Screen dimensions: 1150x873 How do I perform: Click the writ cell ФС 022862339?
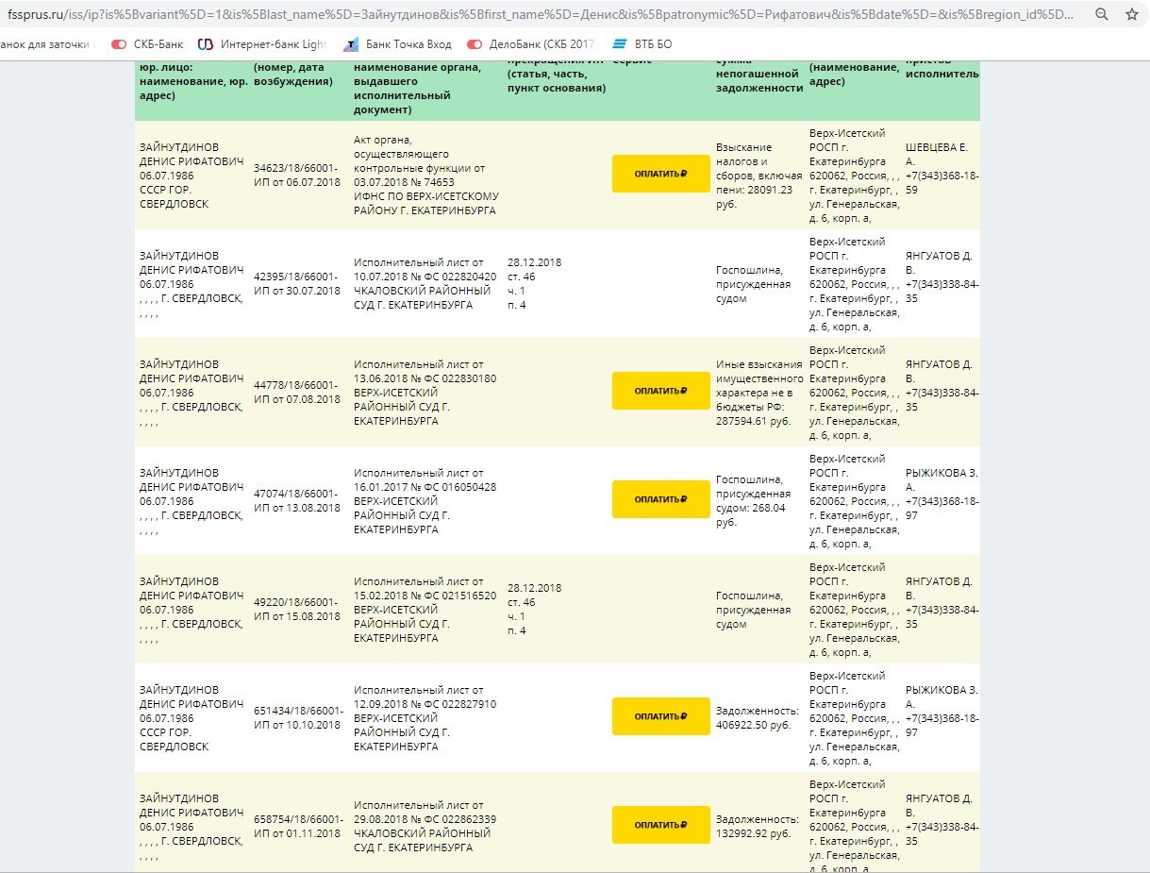(x=425, y=826)
